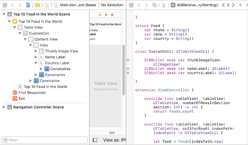
Task: Click the Swift file icon in assistant jump bar
Action: tap(164, 5)
